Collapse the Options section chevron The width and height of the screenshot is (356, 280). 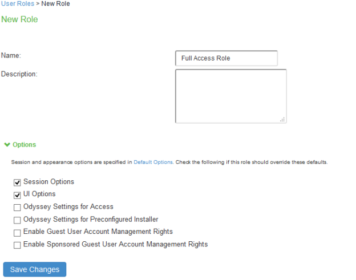(x=7, y=144)
